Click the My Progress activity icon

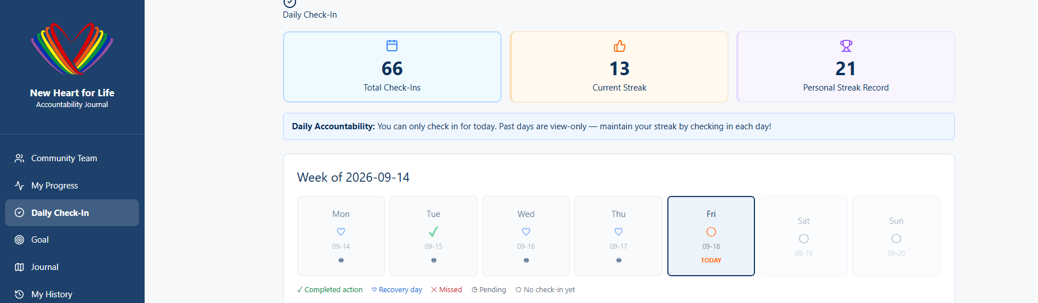19,186
